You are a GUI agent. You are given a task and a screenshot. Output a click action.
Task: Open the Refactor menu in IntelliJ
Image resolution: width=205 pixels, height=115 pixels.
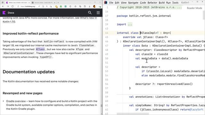click(152, 3)
